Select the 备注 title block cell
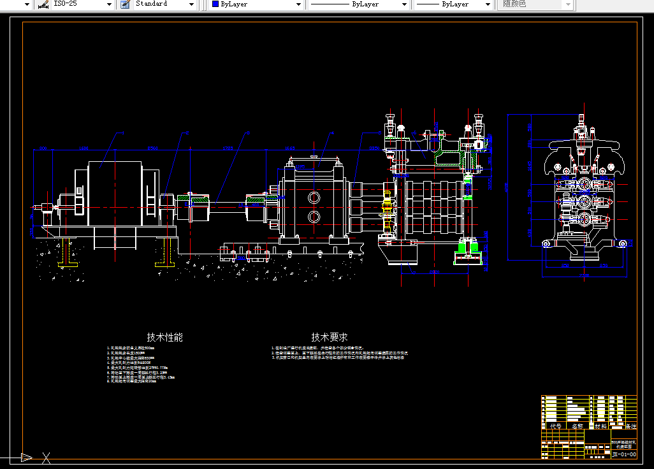This screenshot has height=469, width=654. point(630,426)
